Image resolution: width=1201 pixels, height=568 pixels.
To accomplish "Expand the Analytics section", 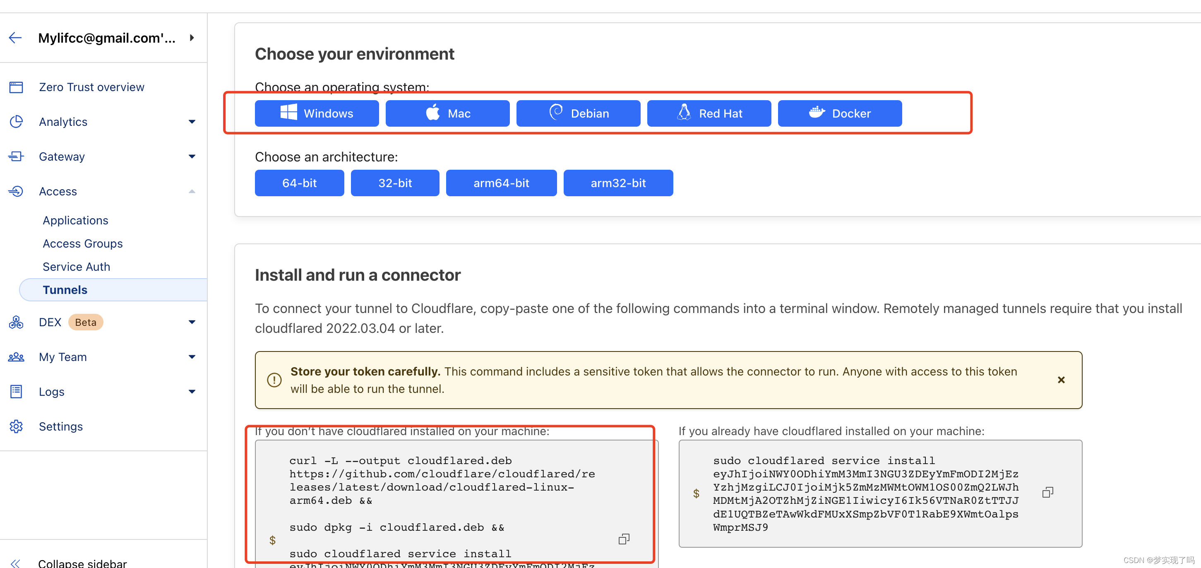I will 192,121.
